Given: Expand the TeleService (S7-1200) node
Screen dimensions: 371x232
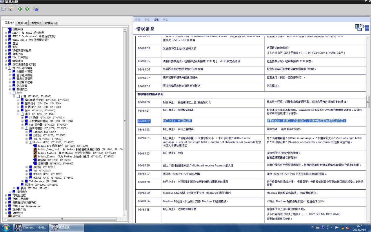Looking at the screenshot, I should click(22, 181).
